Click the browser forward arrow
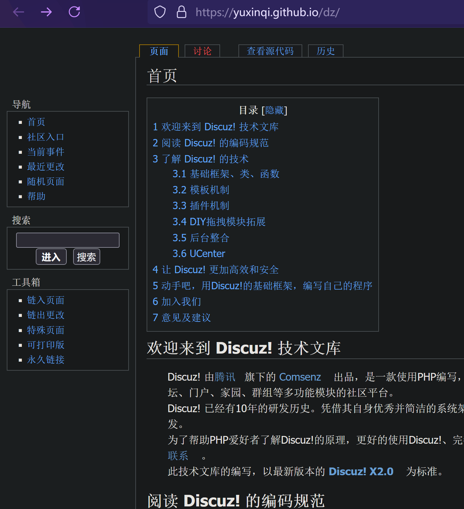Screen dimensions: 464x509 coord(46,12)
